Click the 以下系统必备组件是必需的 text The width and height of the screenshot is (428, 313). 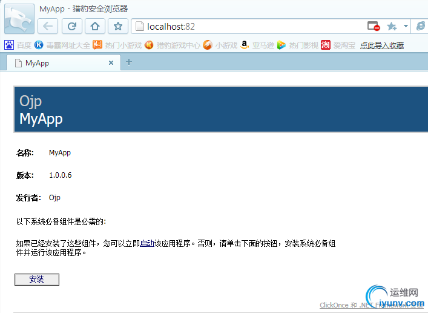click(x=61, y=221)
